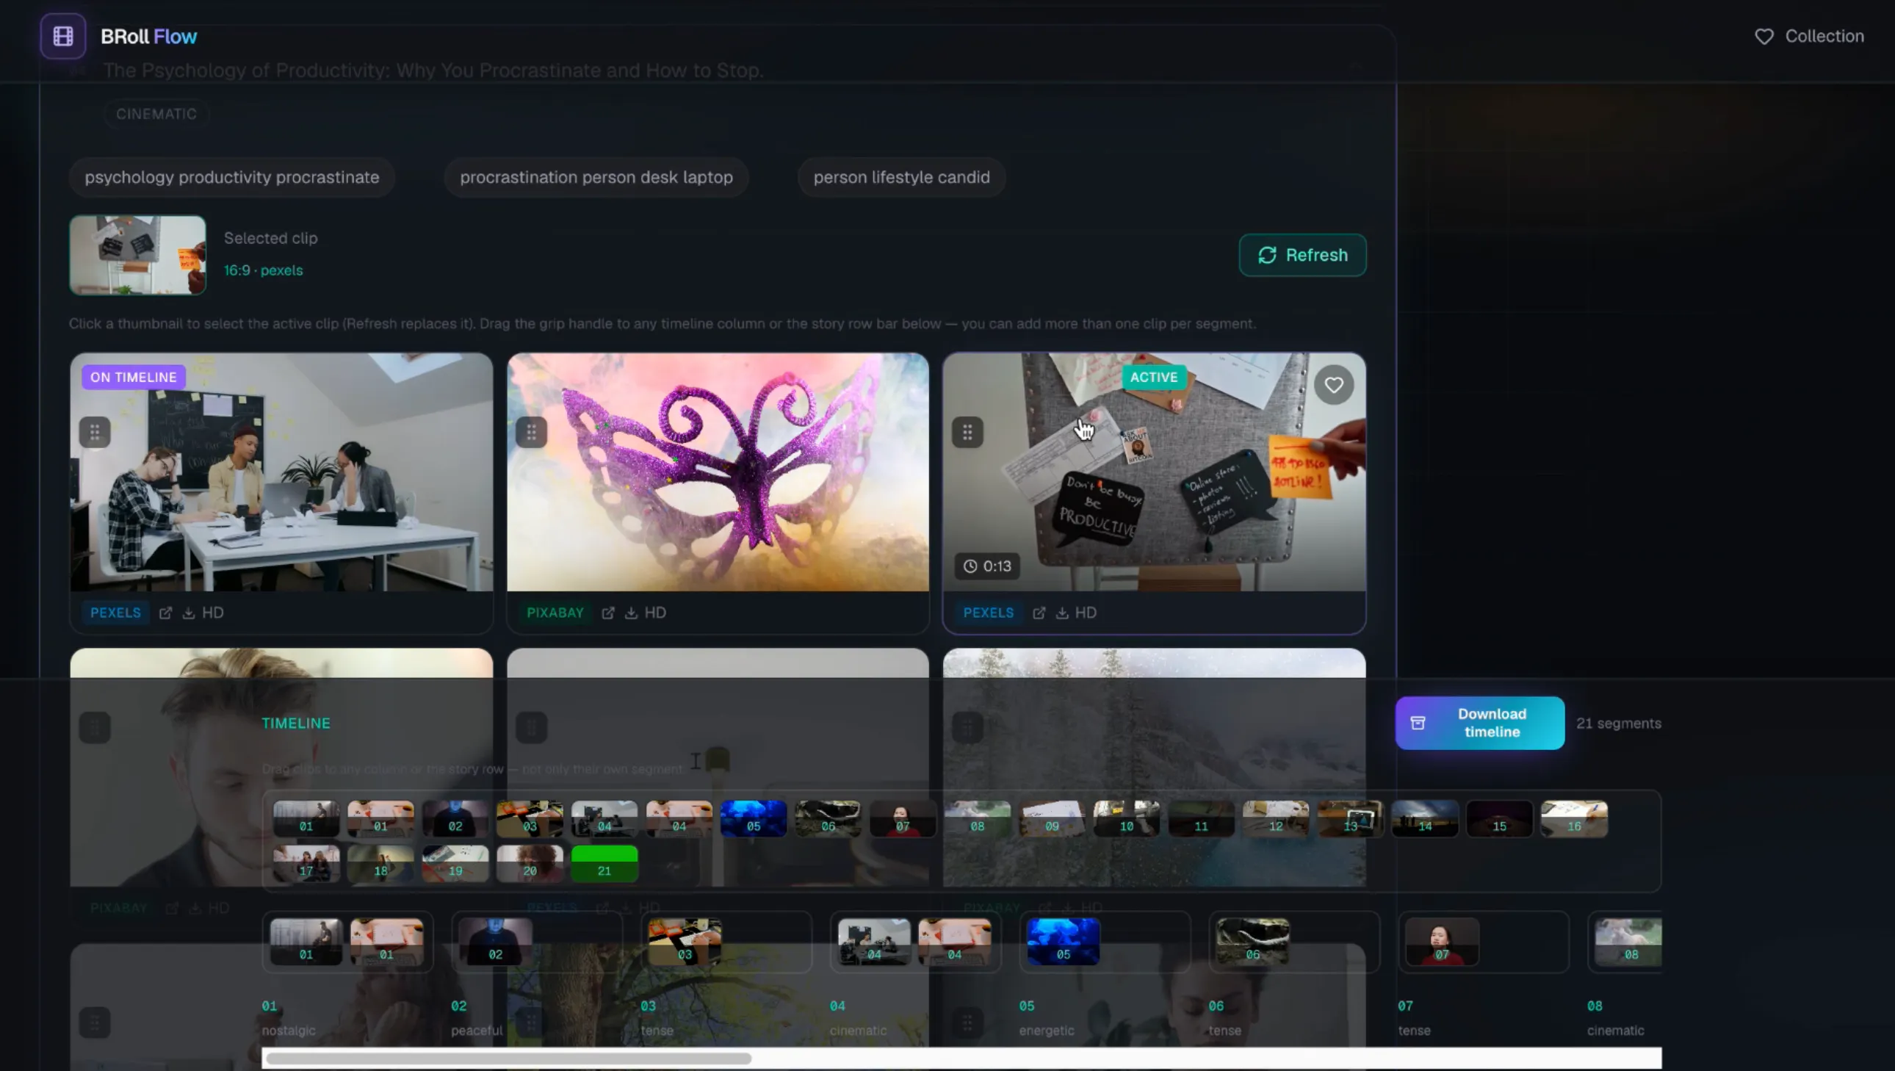
Task: Click the Download timeline button
Action: pyautogui.click(x=1480, y=723)
